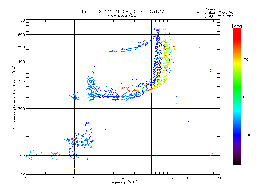Click the colorbar tick label '-100'

246,135
